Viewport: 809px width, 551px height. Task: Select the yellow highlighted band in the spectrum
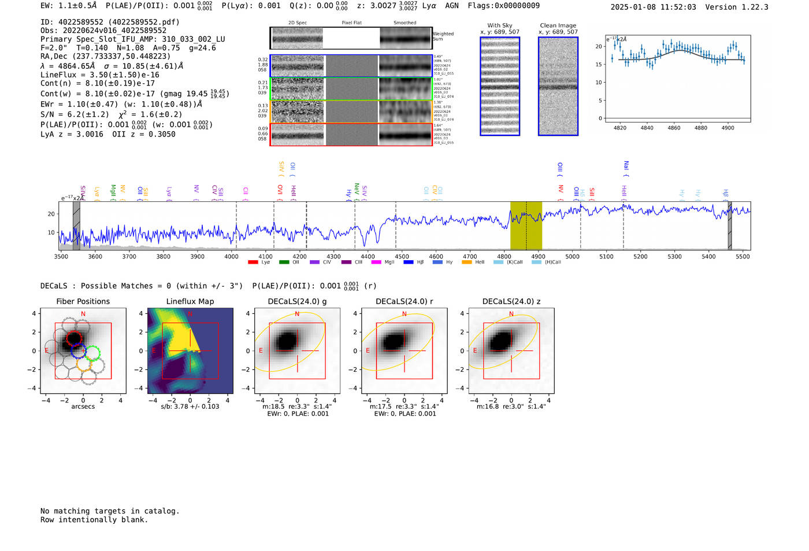(x=526, y=225)
